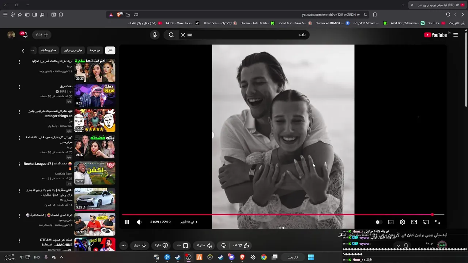Seek on the red video progress bar
468x263 pixels.
[x=283, y=214]
